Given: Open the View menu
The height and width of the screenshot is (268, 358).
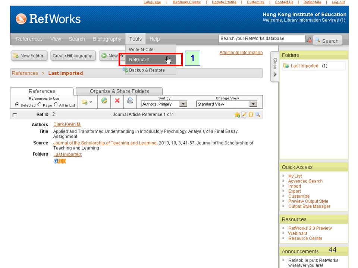Looking at the screenshot, I should (56, 39).
